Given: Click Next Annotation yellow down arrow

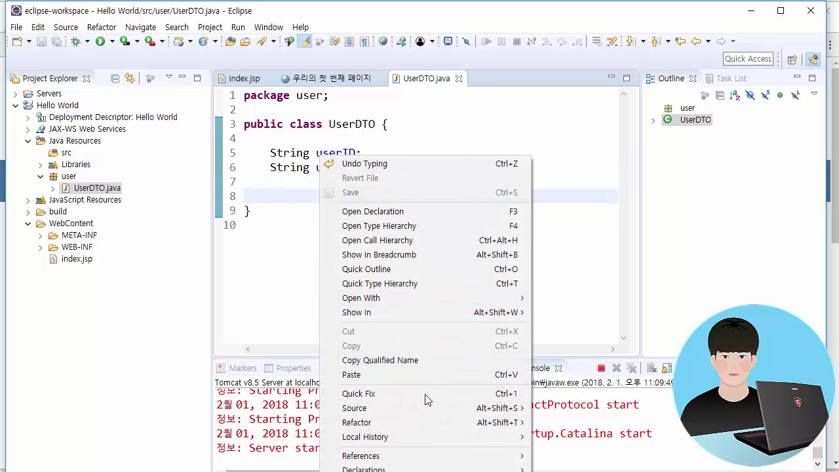Looking at the screenshot, I should click(x=631, y=41).
